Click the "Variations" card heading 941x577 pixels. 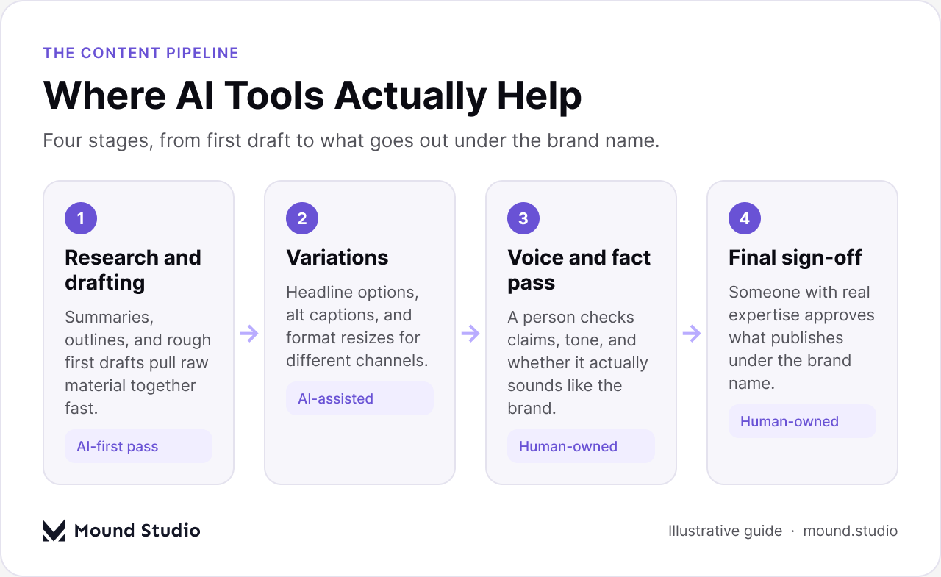pos(337,257)
